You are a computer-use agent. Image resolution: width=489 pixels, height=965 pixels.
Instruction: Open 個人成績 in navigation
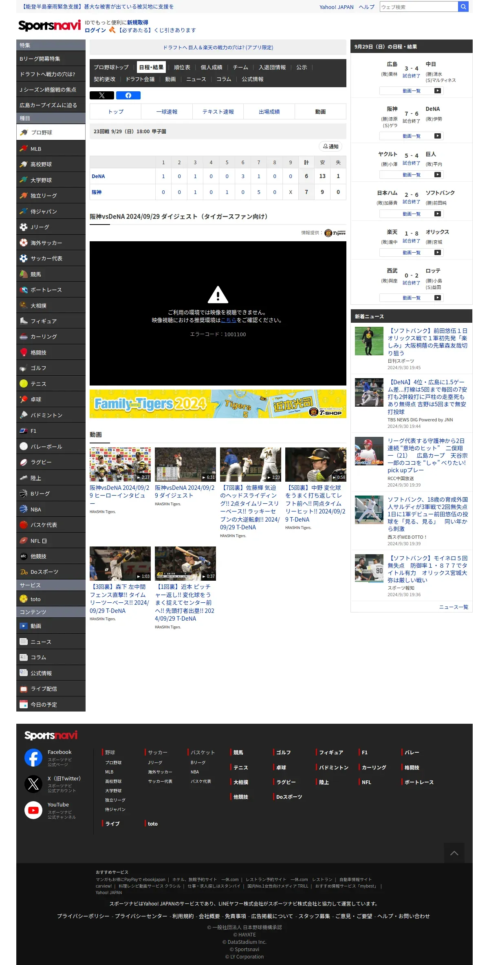pyautogui.click(x=211, y=67)
